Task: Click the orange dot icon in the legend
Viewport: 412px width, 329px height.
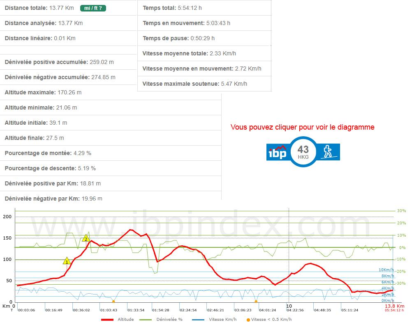Action: tap(248, 320)
